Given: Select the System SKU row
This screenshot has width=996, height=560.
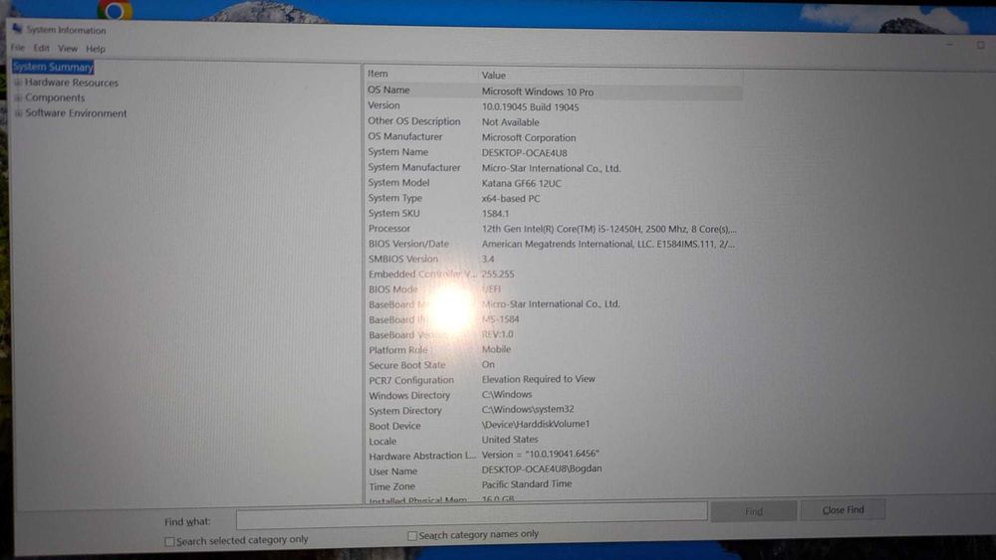Looking at the screenshot, I should tap(553, 213).
